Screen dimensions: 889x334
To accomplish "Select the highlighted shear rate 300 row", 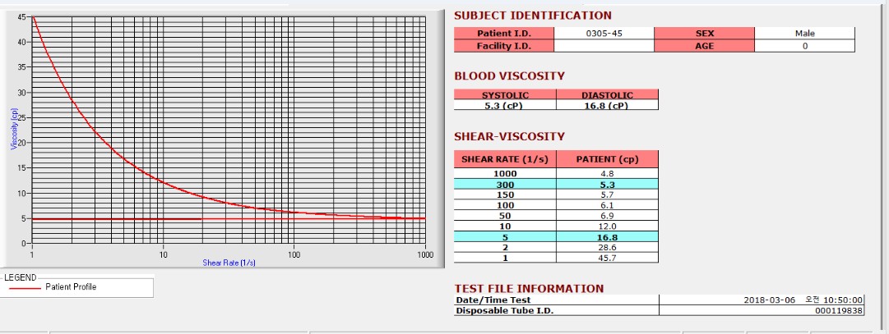I will [556, 184].
